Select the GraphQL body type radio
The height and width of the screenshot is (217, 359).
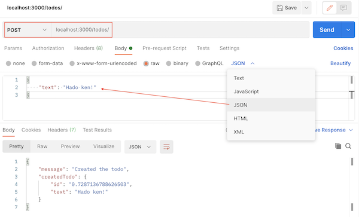(x=197, y=63)
